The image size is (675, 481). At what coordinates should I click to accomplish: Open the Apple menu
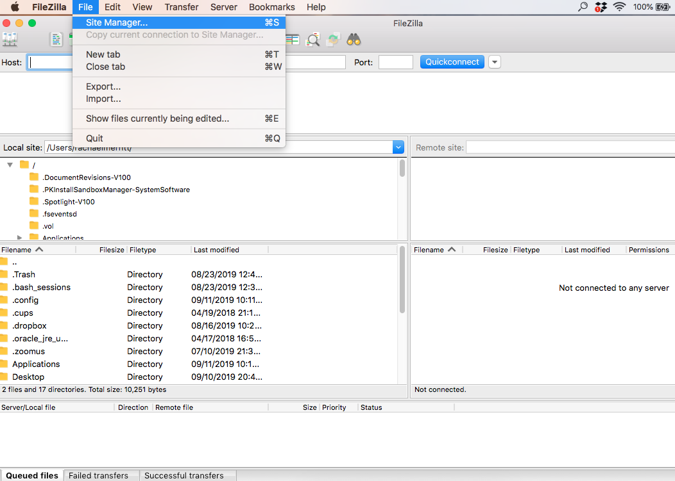15,7
